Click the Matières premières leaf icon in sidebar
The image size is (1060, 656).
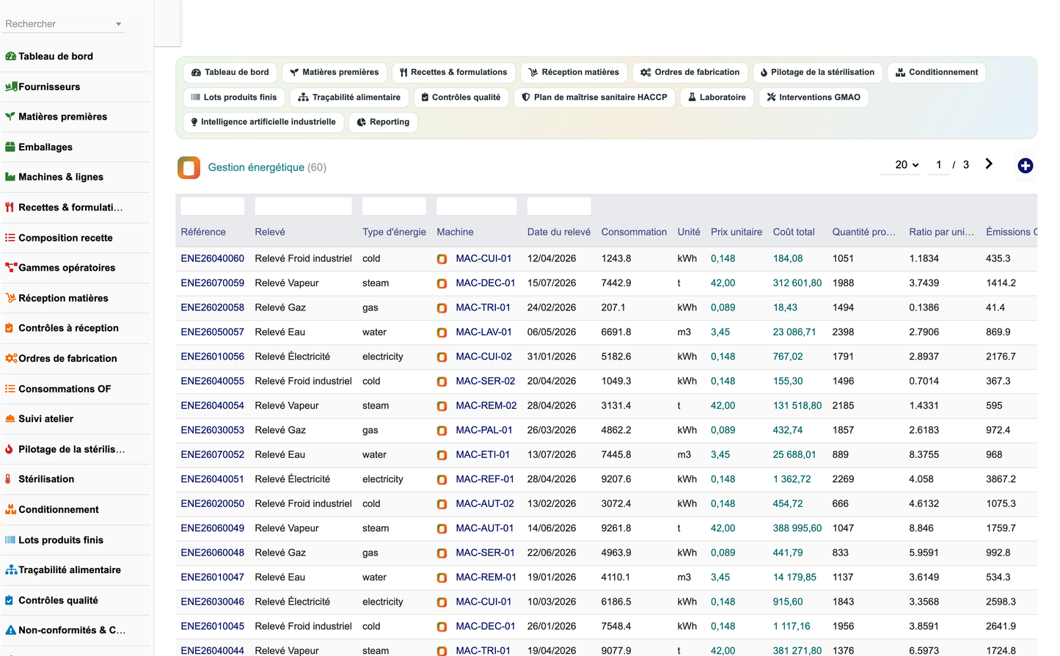[10, 117]
